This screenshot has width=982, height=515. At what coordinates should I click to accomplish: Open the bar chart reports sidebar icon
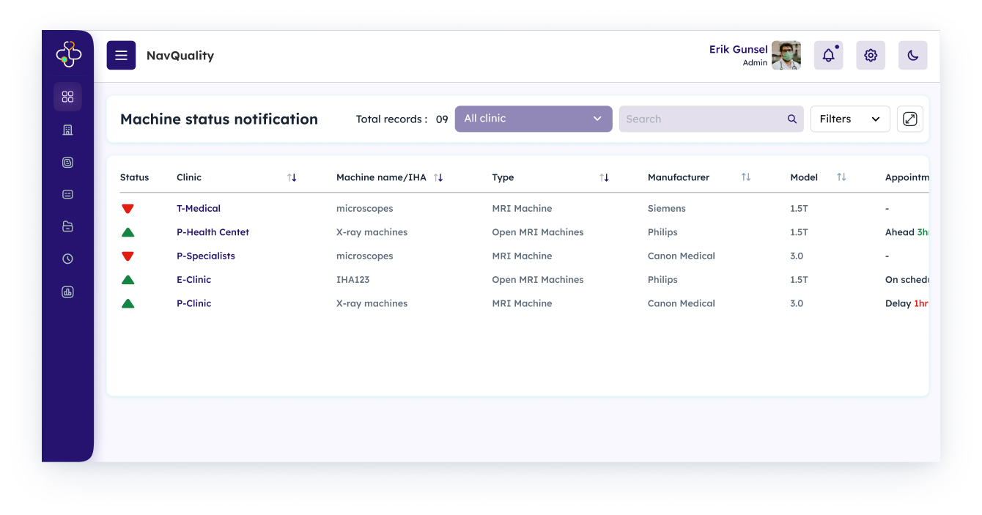pyautogui.click(x=67, y=292)
